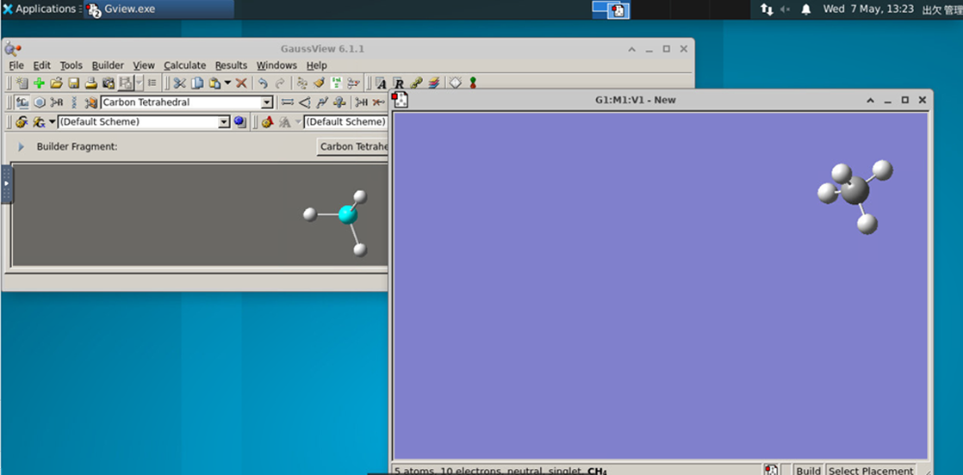
Task: Click the notification bell in the system tray
Action: click(x=806, y=9)
